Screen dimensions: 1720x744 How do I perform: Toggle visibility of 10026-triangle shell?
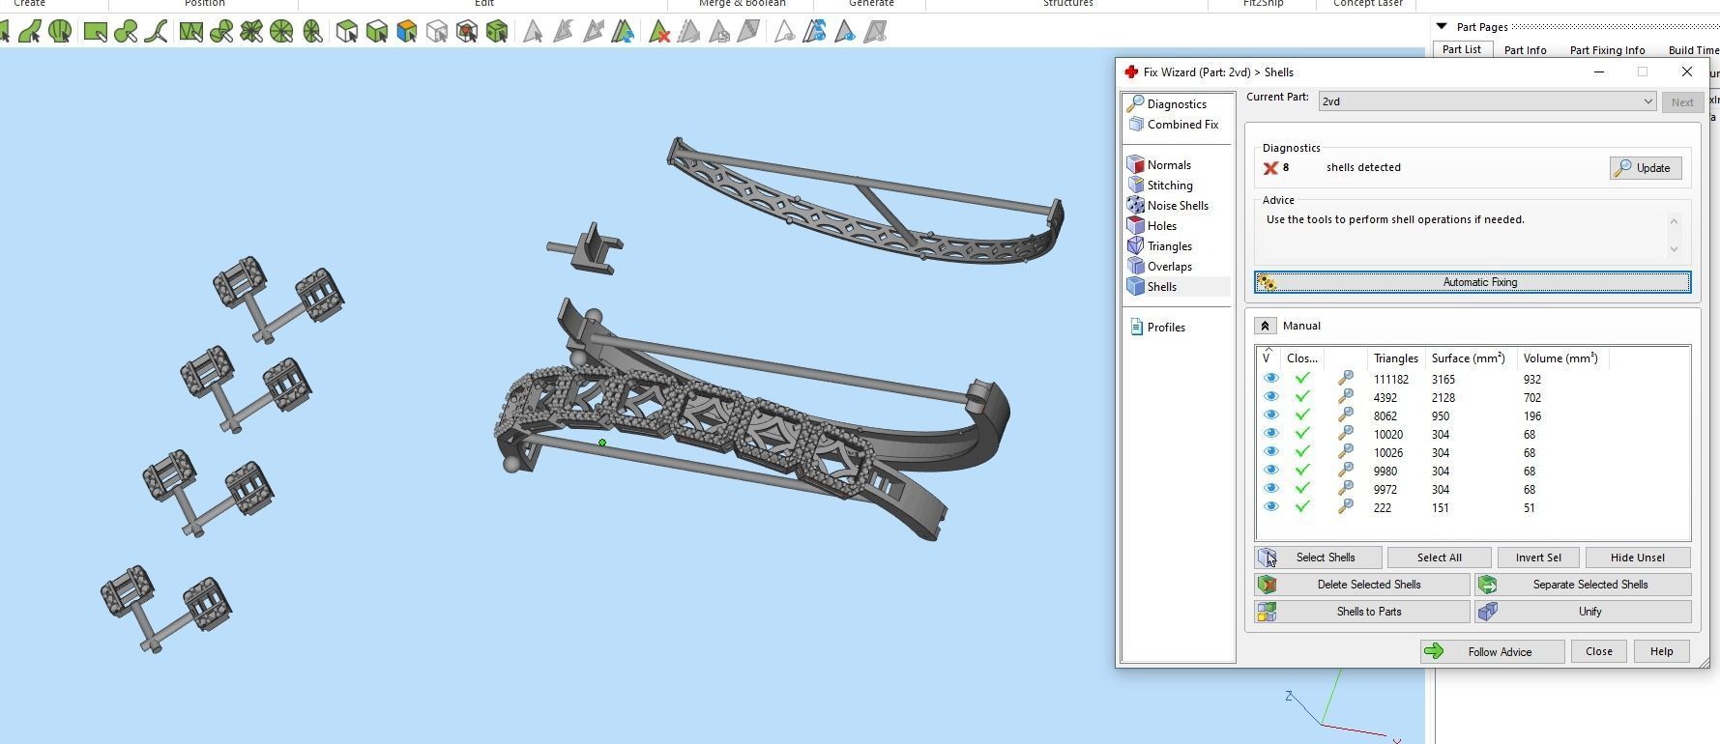(1270, 452)
